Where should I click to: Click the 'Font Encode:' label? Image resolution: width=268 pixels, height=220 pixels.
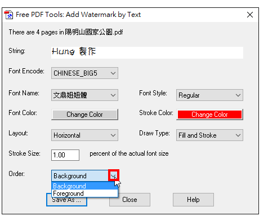[26, 71]
